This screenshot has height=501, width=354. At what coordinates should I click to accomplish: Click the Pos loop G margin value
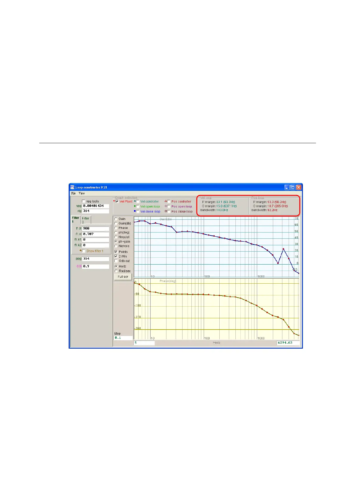coord(278,206)
